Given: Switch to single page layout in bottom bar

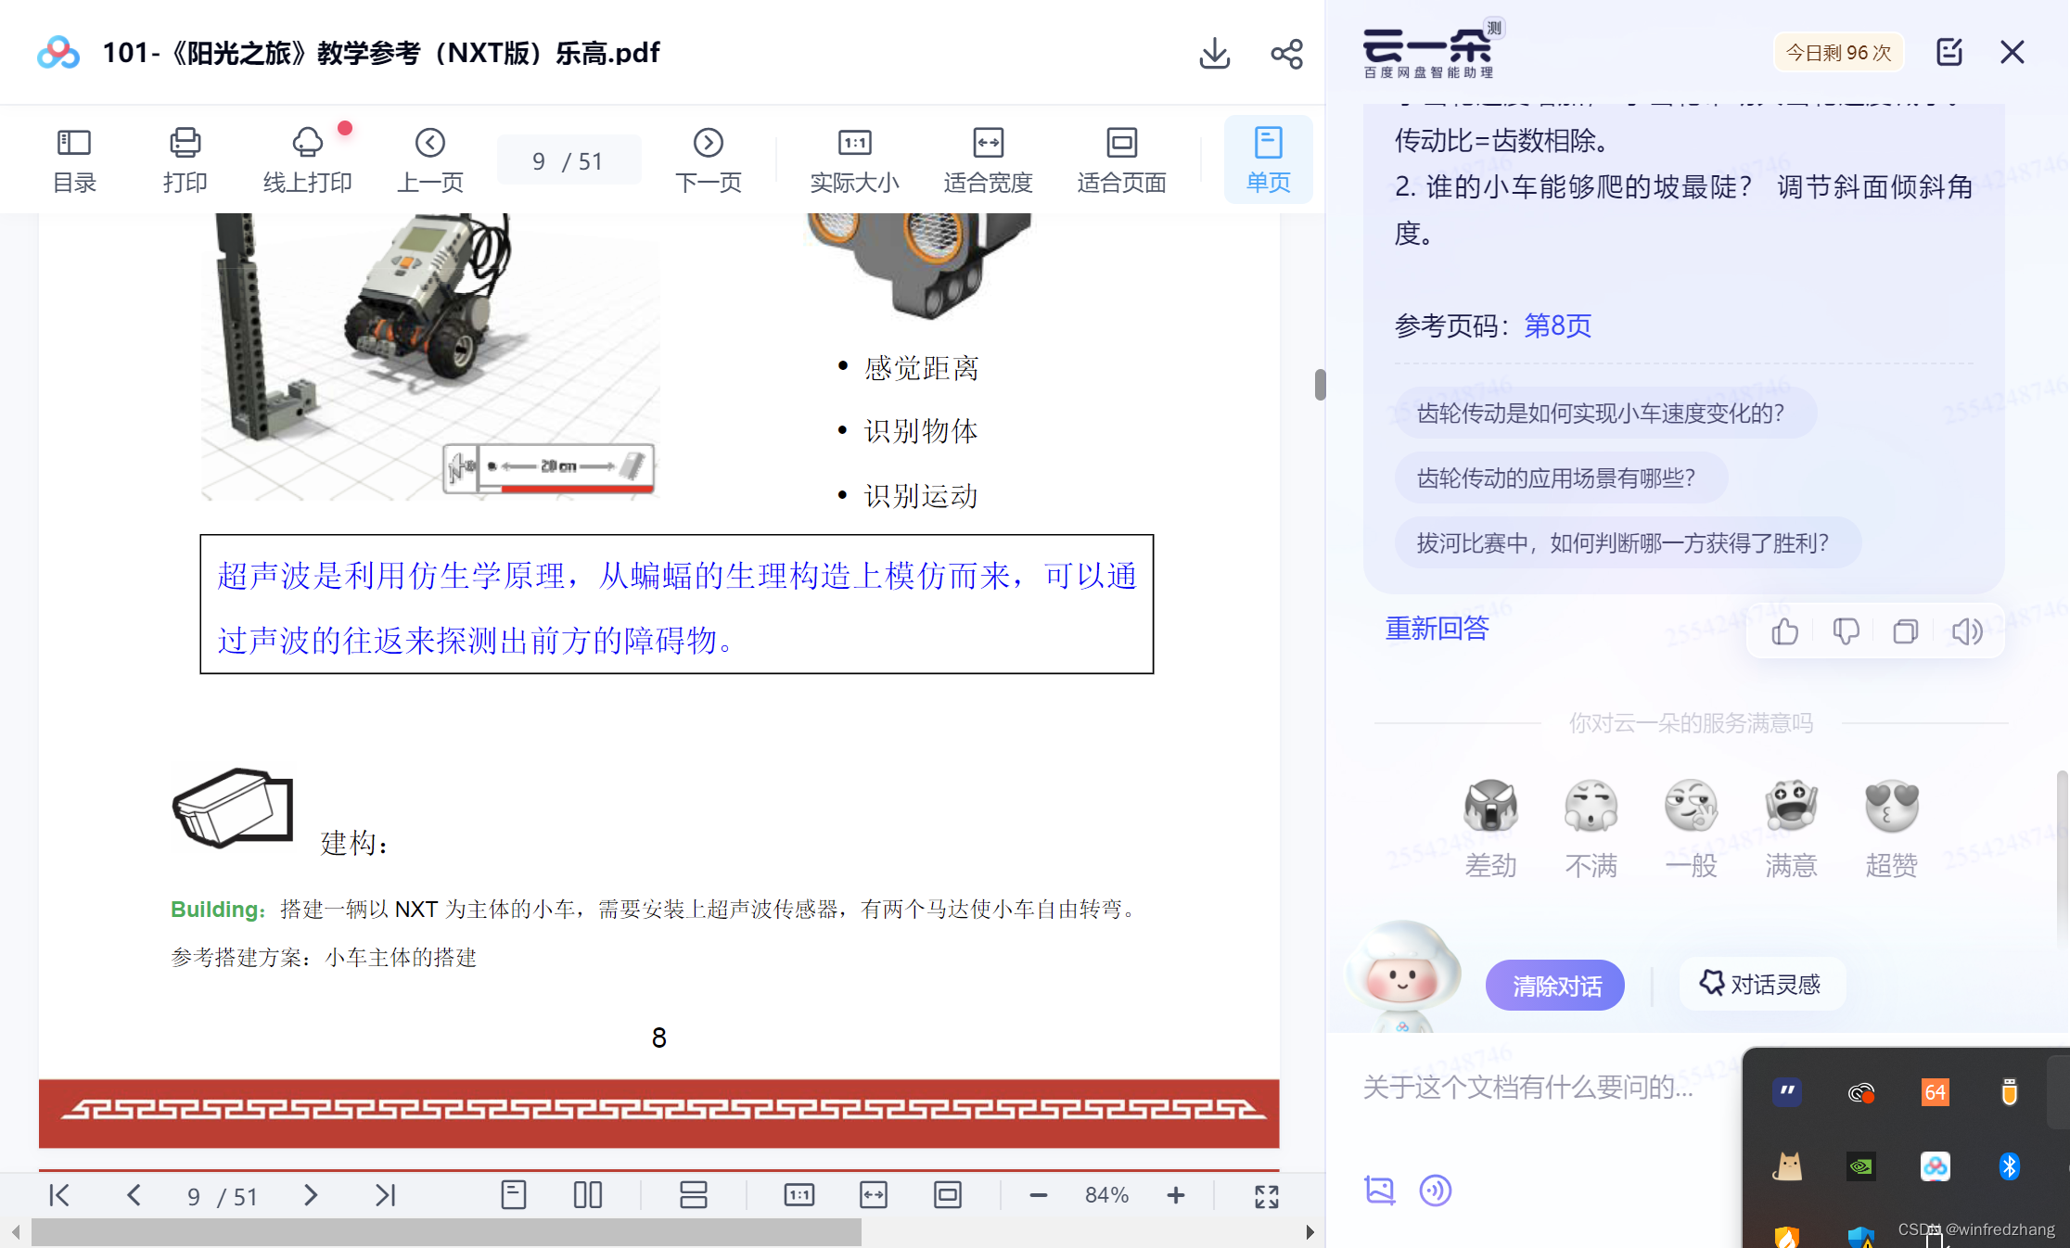Looking at the screenshot, I should click(513, 1195).
